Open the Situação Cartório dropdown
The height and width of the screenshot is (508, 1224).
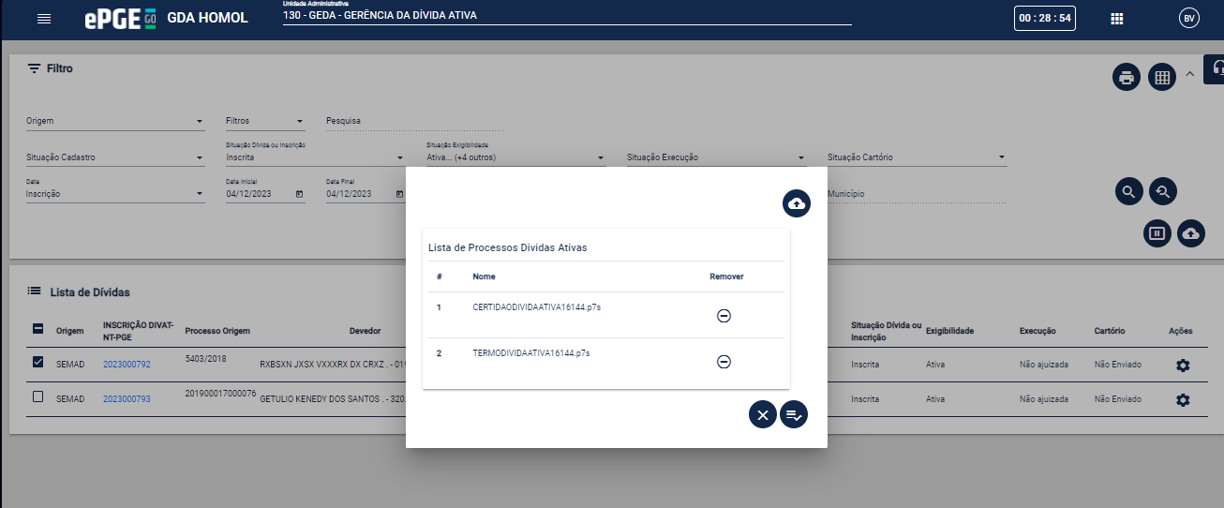916,157
